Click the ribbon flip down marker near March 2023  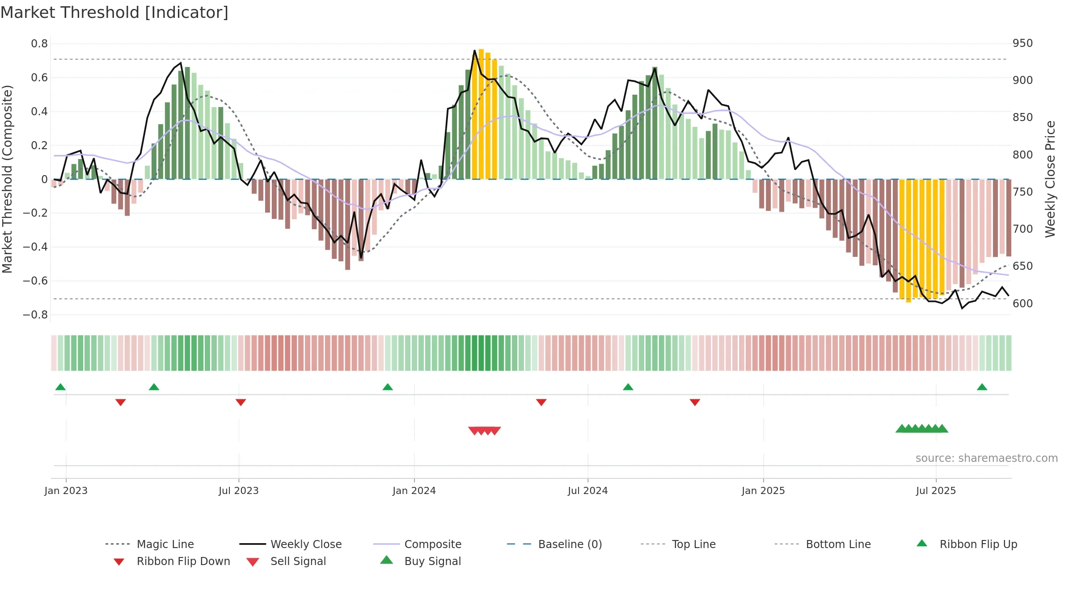120,402
